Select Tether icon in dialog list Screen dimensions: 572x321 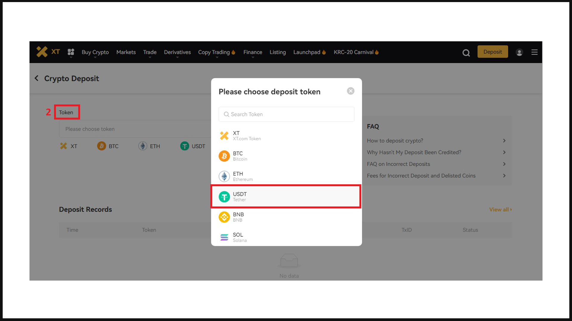pyautogui.click(x=224, y=197)
